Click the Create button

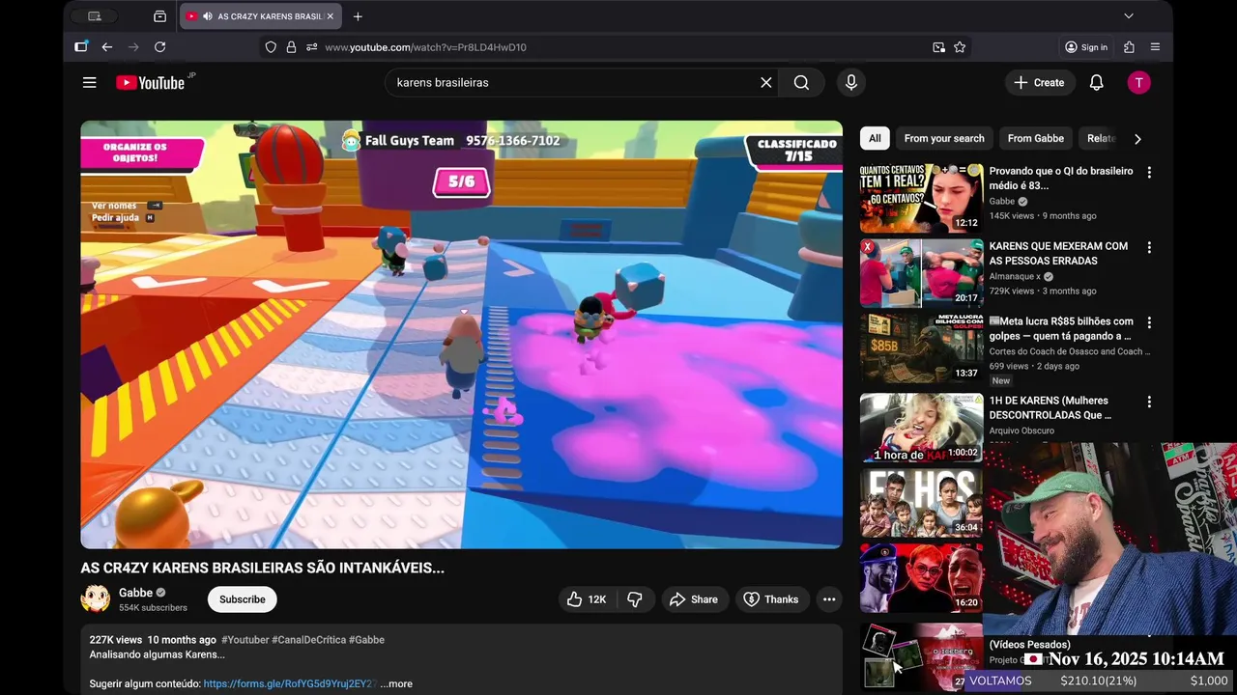point(1039,83)
